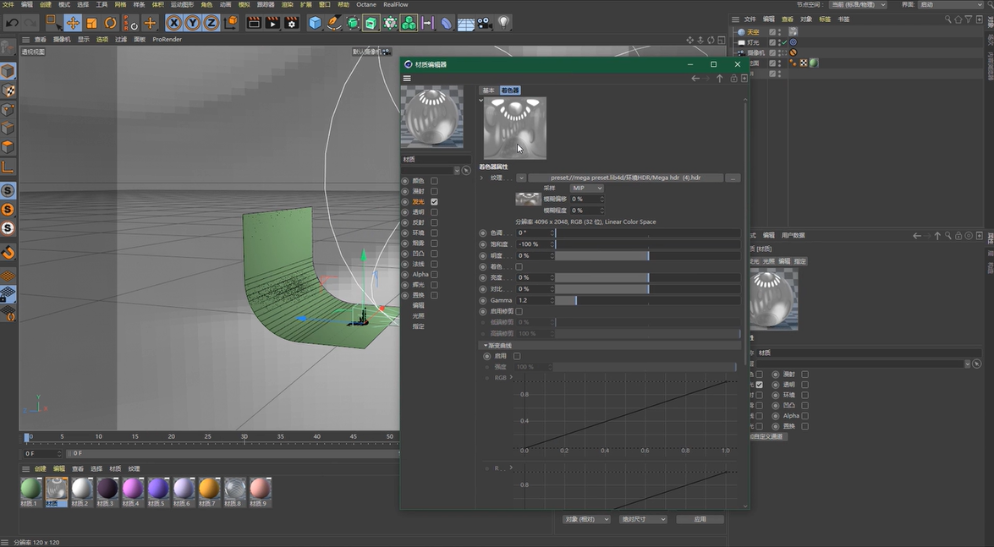Click 编辑 under channel list in Material Editor
Image resolution: width=994 pixels, height=547 pixels.
coord(419,305)
